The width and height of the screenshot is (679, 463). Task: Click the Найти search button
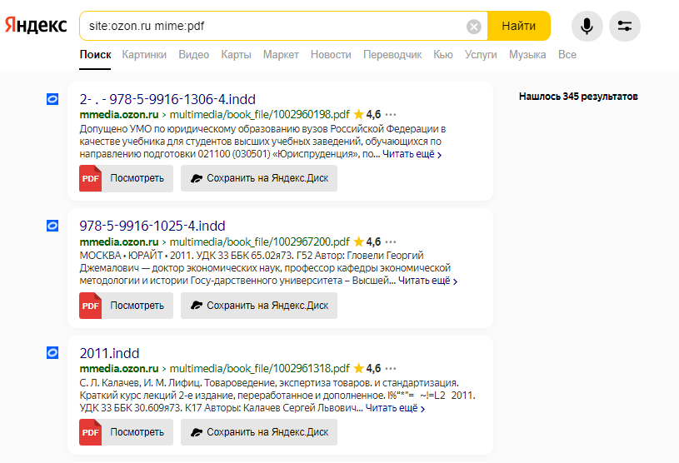(519, 26)
